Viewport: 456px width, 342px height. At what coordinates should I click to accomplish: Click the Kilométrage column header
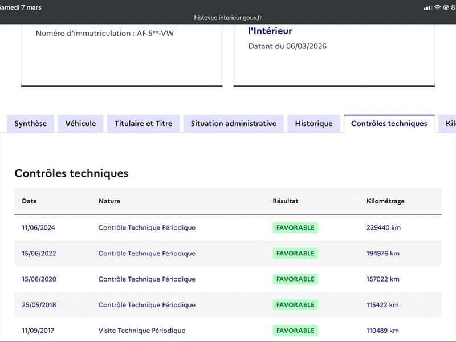coord(385,201)
